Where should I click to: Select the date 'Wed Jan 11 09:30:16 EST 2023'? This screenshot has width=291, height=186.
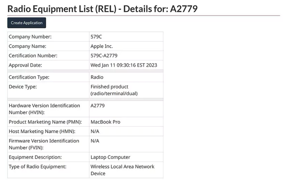124,65
